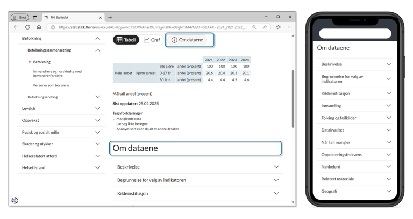
Task: Maximize the browser window
Action: tap(278, 17)
